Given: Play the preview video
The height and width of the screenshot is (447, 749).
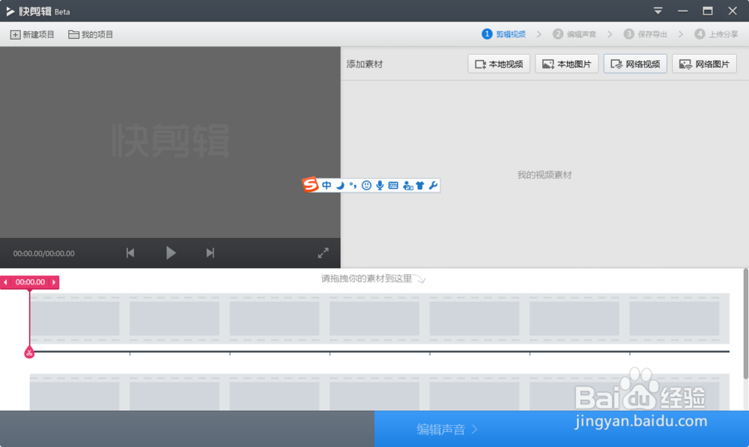Looking at the screenshot, I should click(x=171, y=252).
